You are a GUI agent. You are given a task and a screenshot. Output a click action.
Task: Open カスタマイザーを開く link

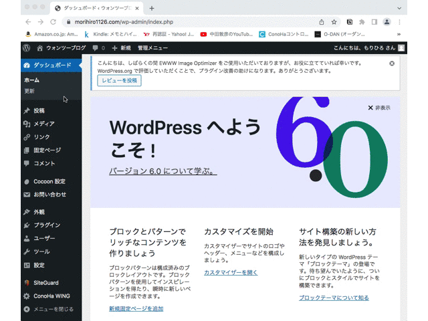tap(231, 272)
